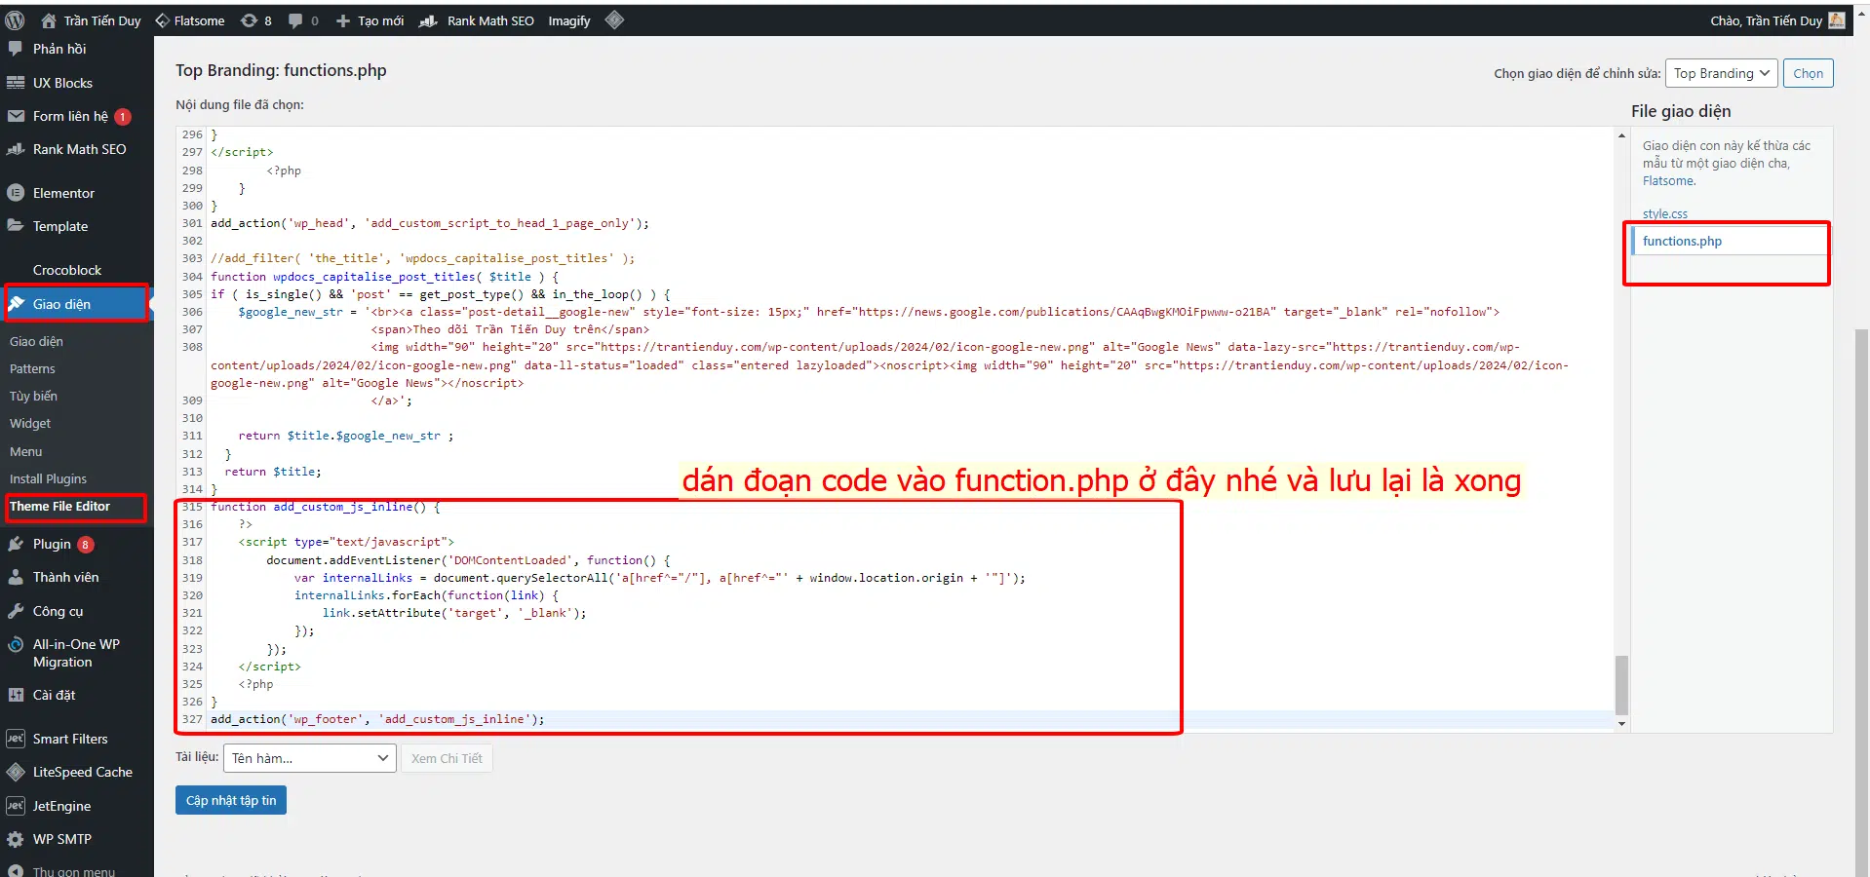1870x877 pixels.
Task: Click the editor scrollbar up arrow
Action: tap(1621, 135)
